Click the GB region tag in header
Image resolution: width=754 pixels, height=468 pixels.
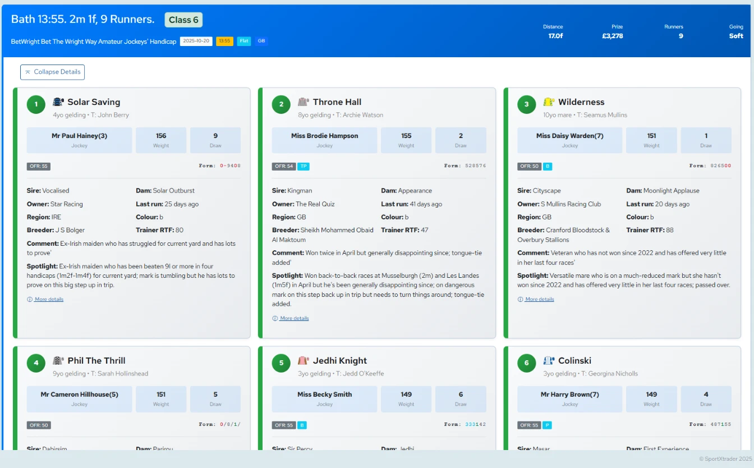click(x=261, y=42)
